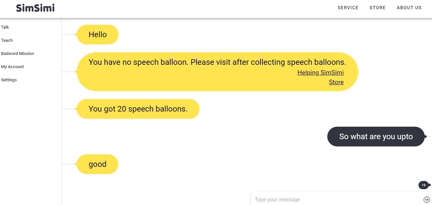Click the Helping SimSimi link
The width and height of the screenshot is (432, 205).
pos(320,72)
